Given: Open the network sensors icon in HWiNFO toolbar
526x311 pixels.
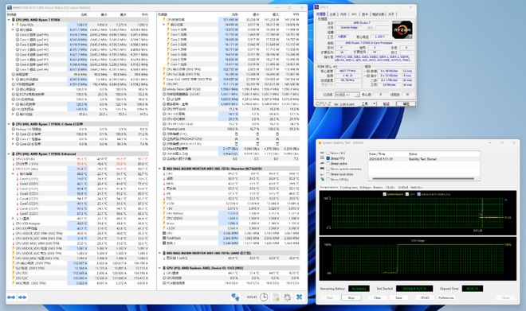Looking at the screenshot, I should click(x=235, y=297).
